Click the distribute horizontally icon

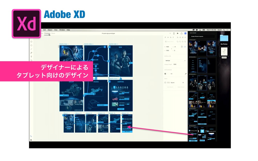point(185,37)
